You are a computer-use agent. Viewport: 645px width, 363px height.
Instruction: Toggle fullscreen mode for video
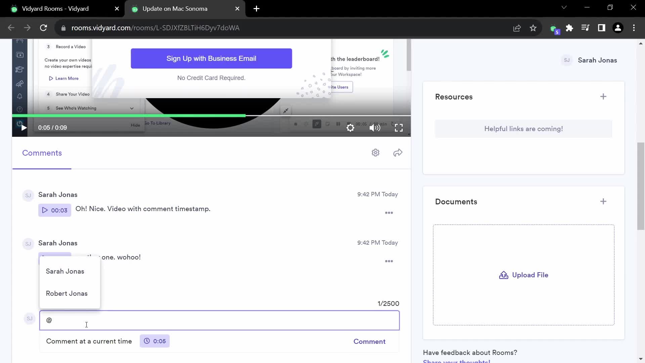tap(399, 128)
